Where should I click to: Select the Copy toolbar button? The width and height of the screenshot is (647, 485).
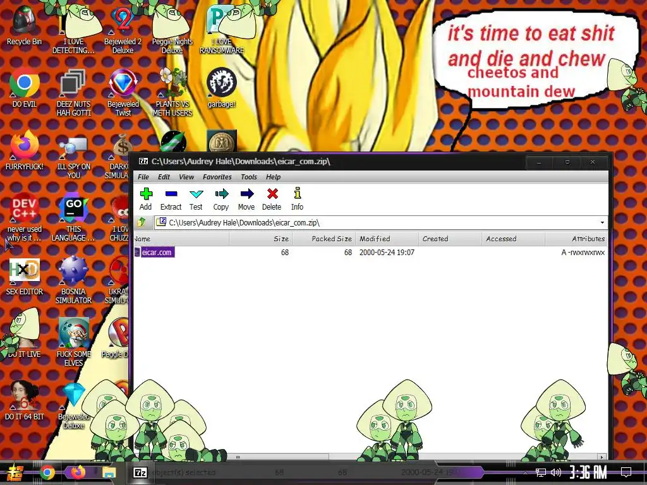pos(221,199)
